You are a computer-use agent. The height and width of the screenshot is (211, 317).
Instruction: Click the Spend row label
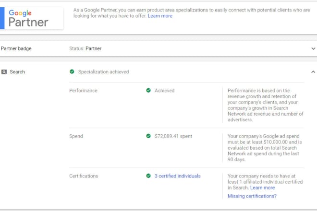(x=76, y=136)
